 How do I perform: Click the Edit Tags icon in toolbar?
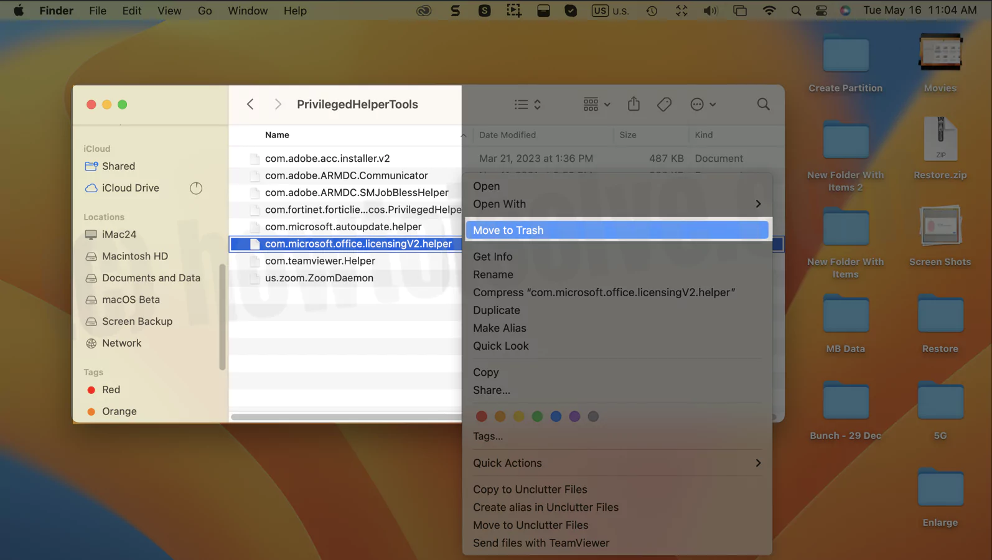point(664,105)
